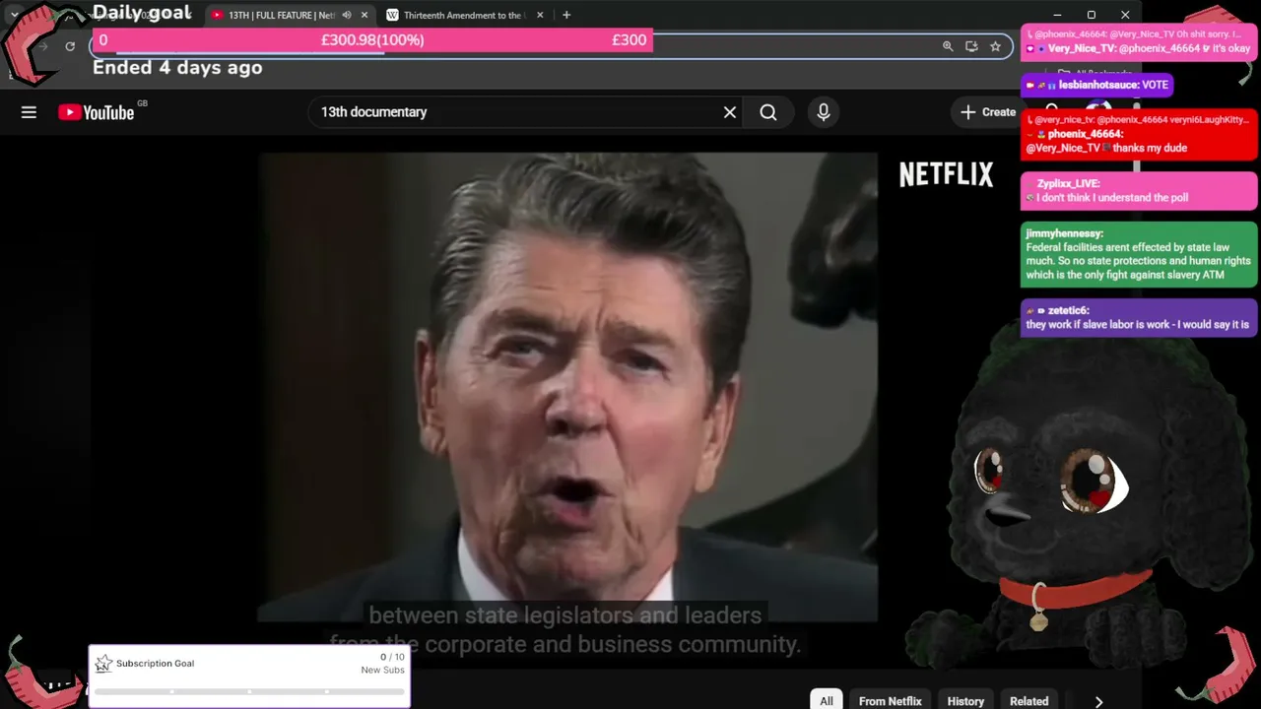Select the 'Related' filter chip

click(x=1029, y=700)
